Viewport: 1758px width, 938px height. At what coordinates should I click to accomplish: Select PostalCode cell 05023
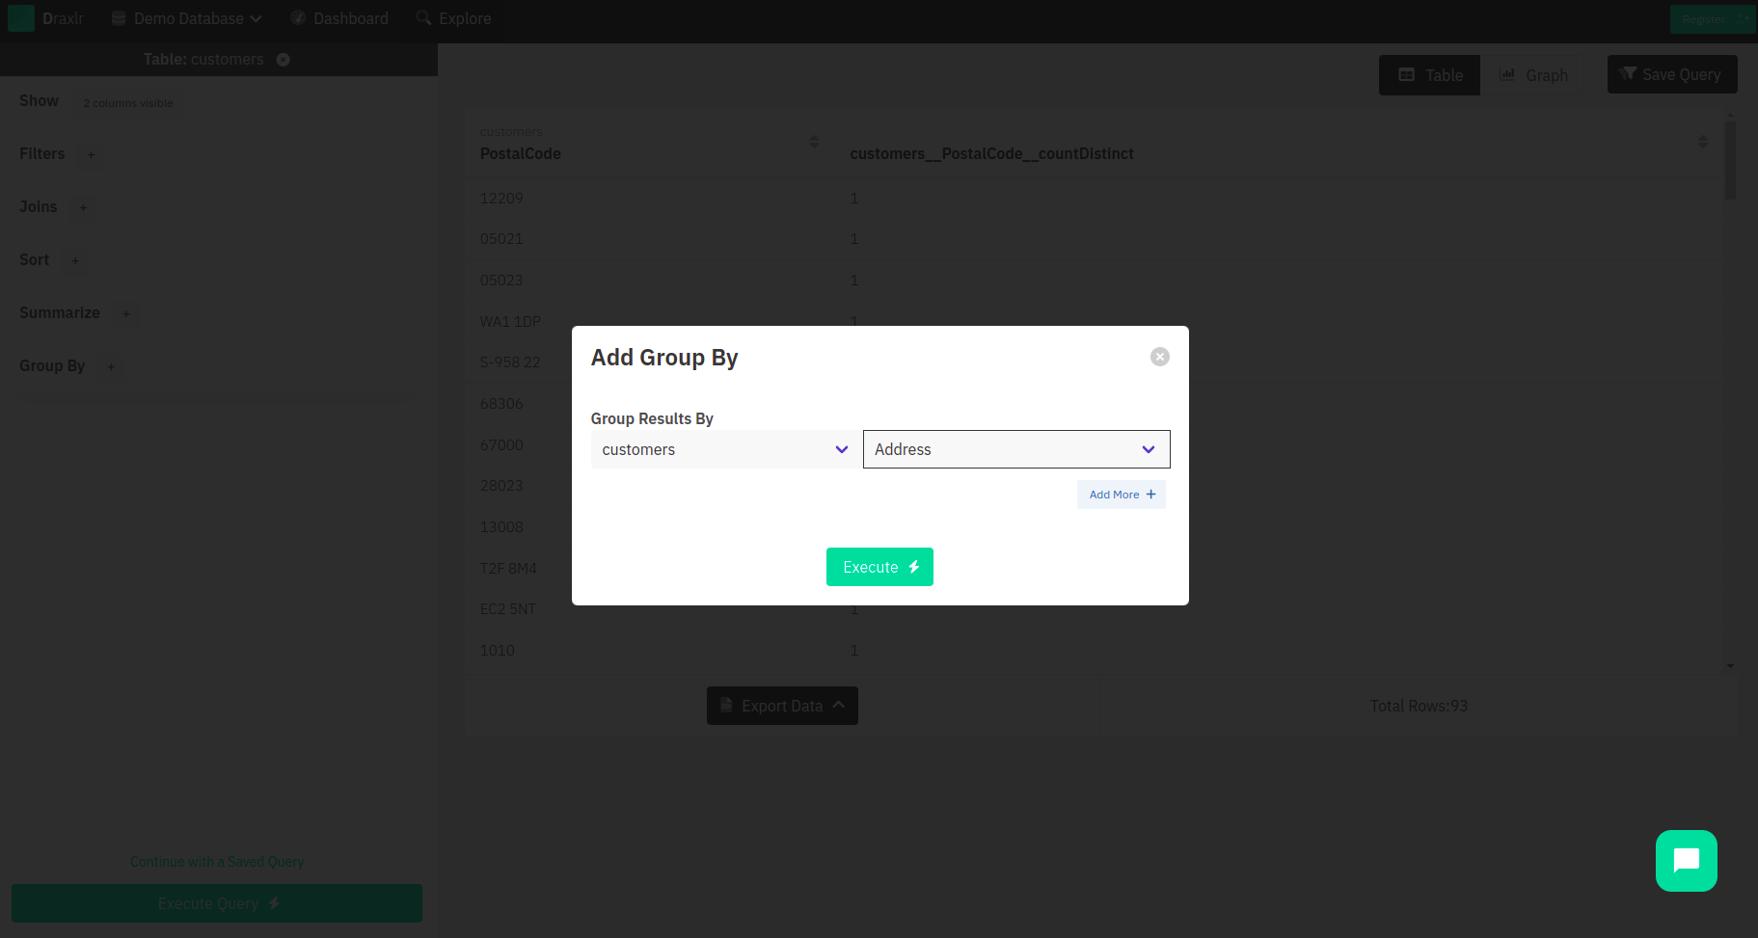(501, 281)
